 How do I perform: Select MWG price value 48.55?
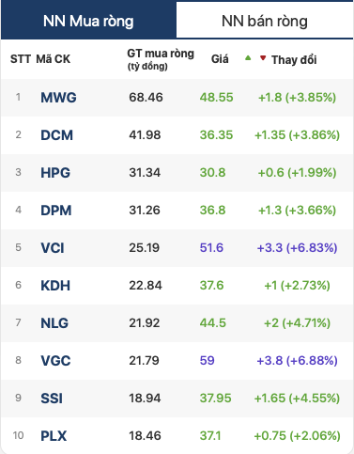(216, 98)
